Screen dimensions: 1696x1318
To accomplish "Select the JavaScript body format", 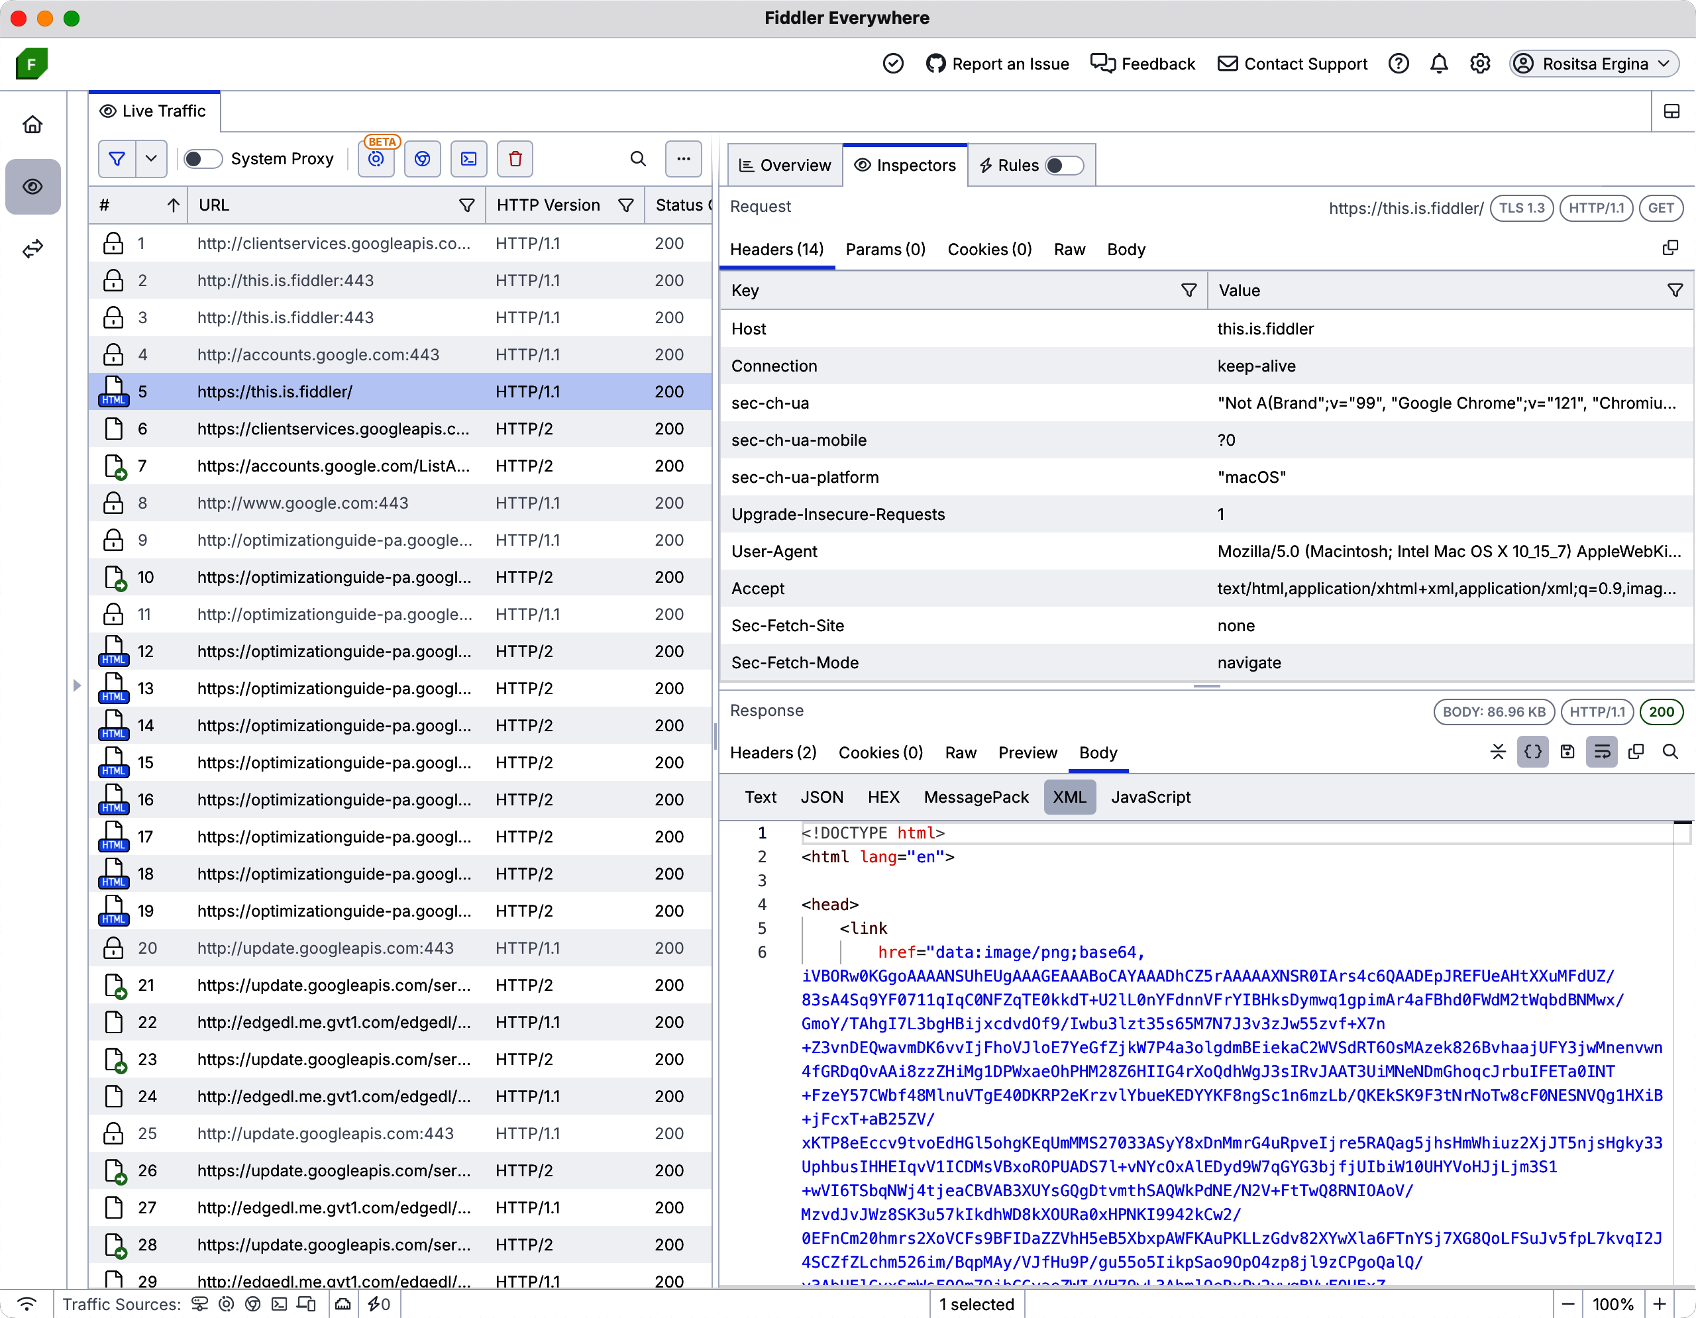I will [1150, 798].
